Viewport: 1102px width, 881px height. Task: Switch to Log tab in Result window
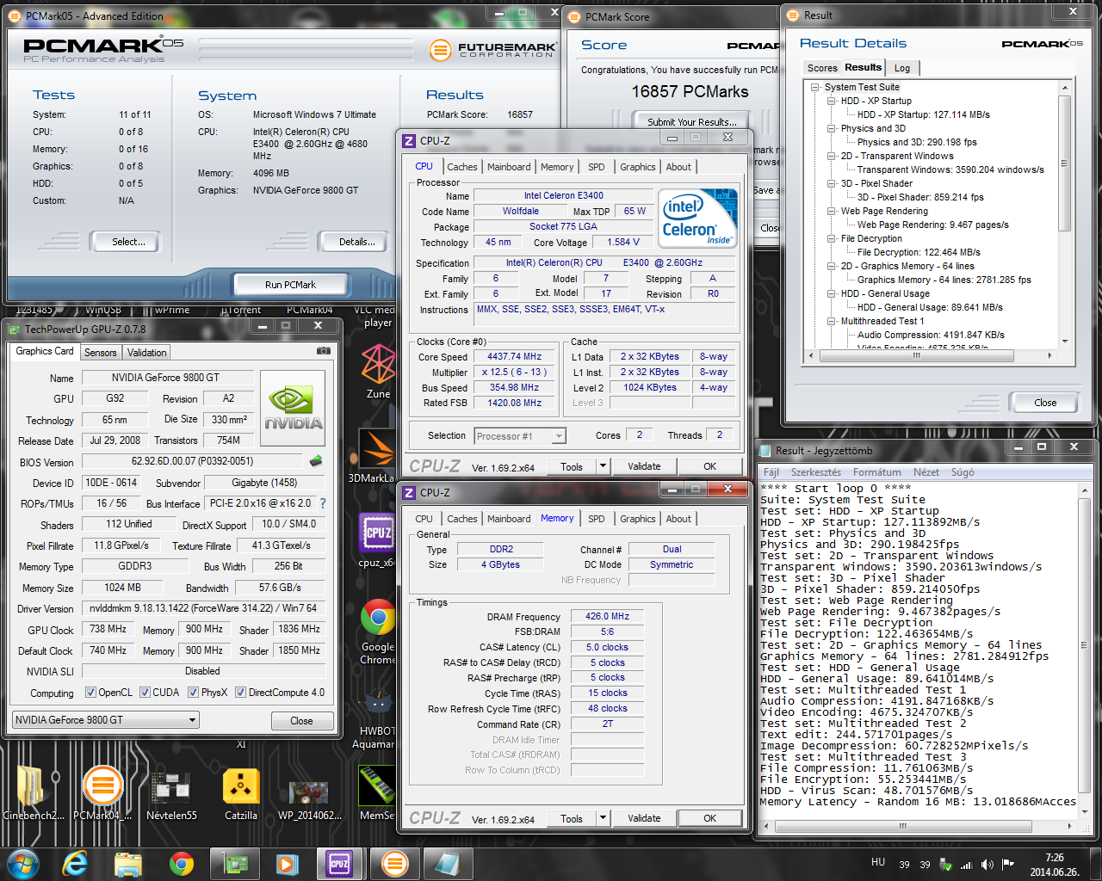tap(902, 68)
